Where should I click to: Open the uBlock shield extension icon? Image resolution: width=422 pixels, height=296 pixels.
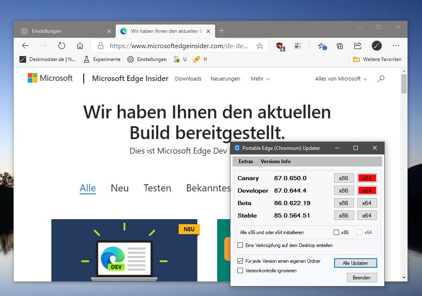pyautogui.click(x=280, y=46)
